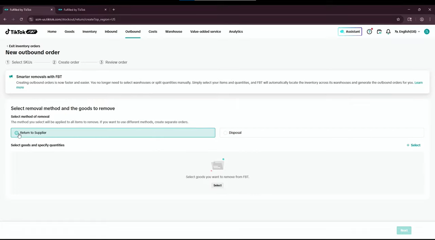435x240 pixels.
Task: Click the Create order step indicator
Action: tap(66, 62)
